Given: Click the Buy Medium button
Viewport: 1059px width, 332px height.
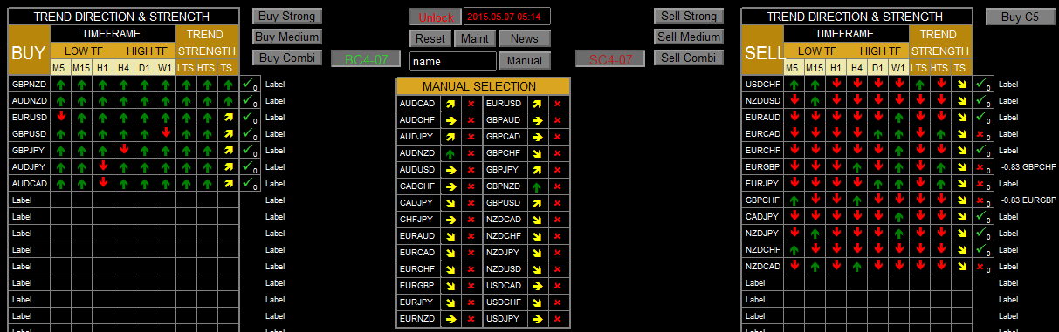Looking at the screenshot, I should (287, 37).
